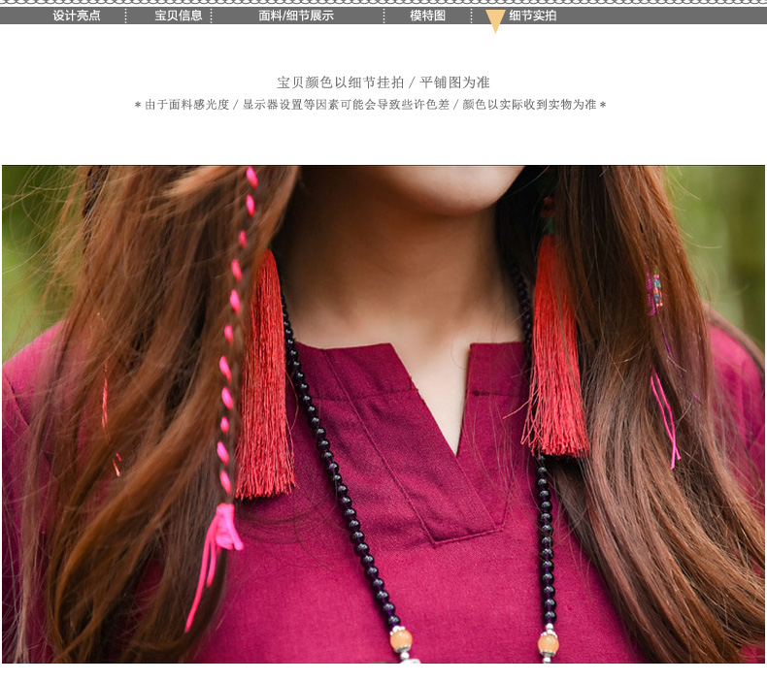Open the 设计亮点 tab

click(77, 16)
